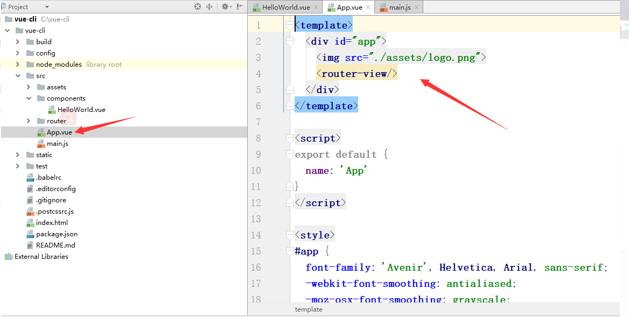Click the template breadcrumb at editor bottom

pos(309,309)
